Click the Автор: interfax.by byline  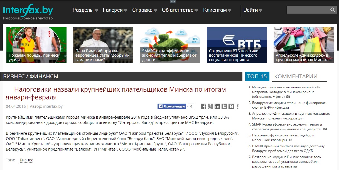46,106
